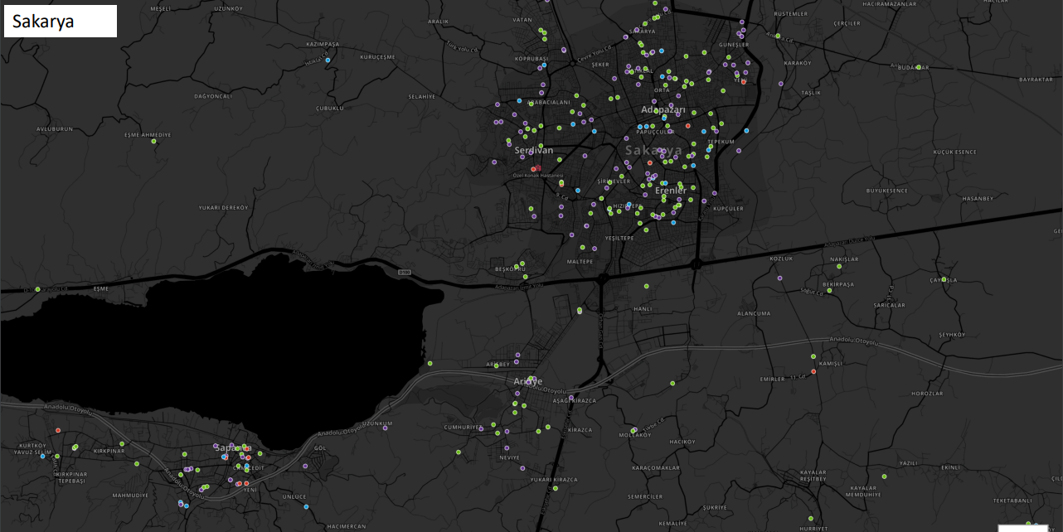The image size is (1063, 532).
Task: Select the purple marker below Kozluk
Action: 779,278
